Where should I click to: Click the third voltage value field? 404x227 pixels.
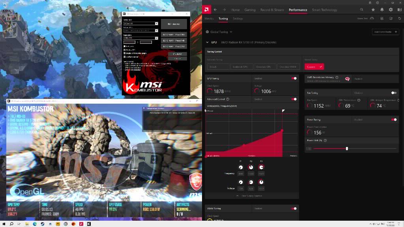tap(261, 189)
